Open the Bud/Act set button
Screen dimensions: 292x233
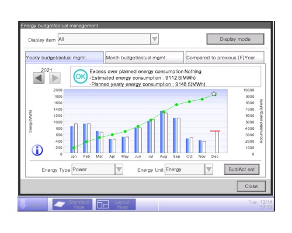coord(242,170)
